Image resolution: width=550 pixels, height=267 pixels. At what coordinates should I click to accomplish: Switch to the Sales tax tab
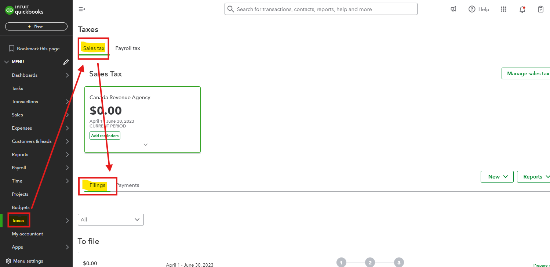click(x=94, y=48)
